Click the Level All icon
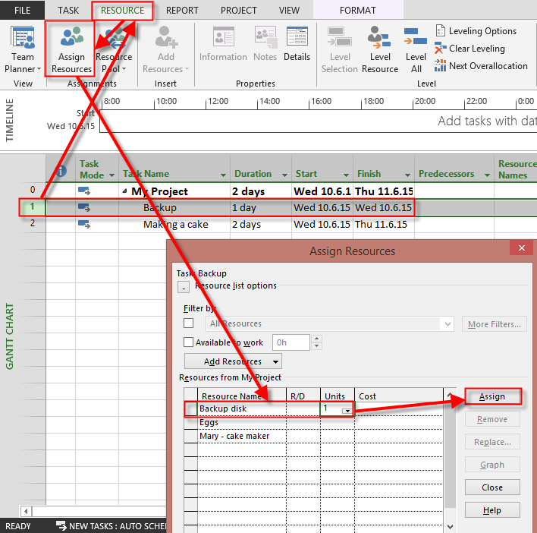This screenshot has height=533, width=537. [416, 49]
